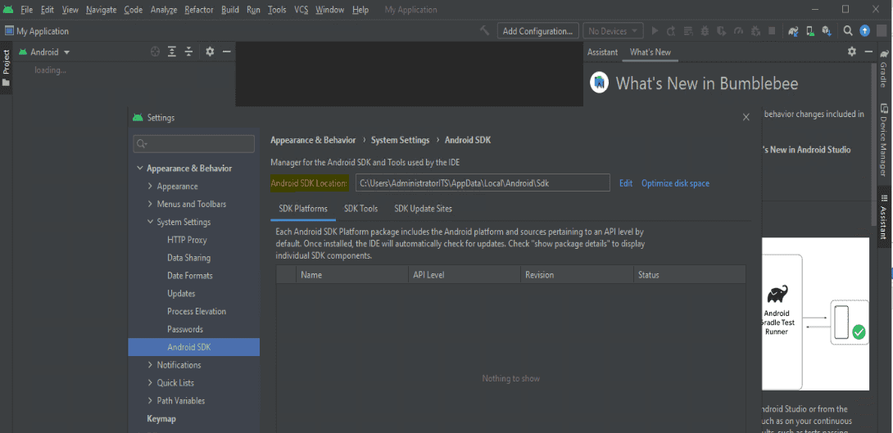
Task: Click the Run app play icon
Action: tap(655, 31)
